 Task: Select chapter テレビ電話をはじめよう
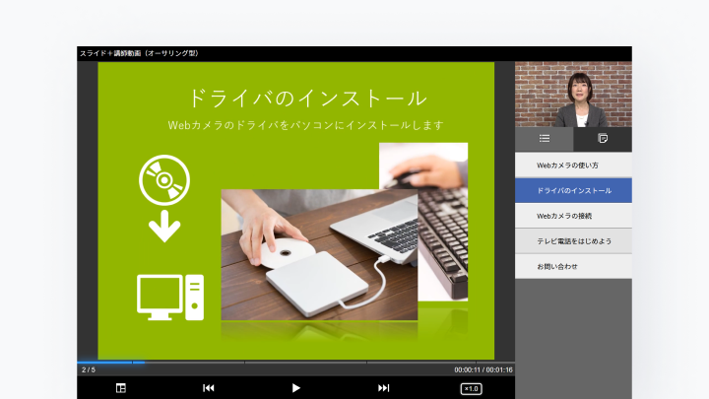click(x=573, y=241)
